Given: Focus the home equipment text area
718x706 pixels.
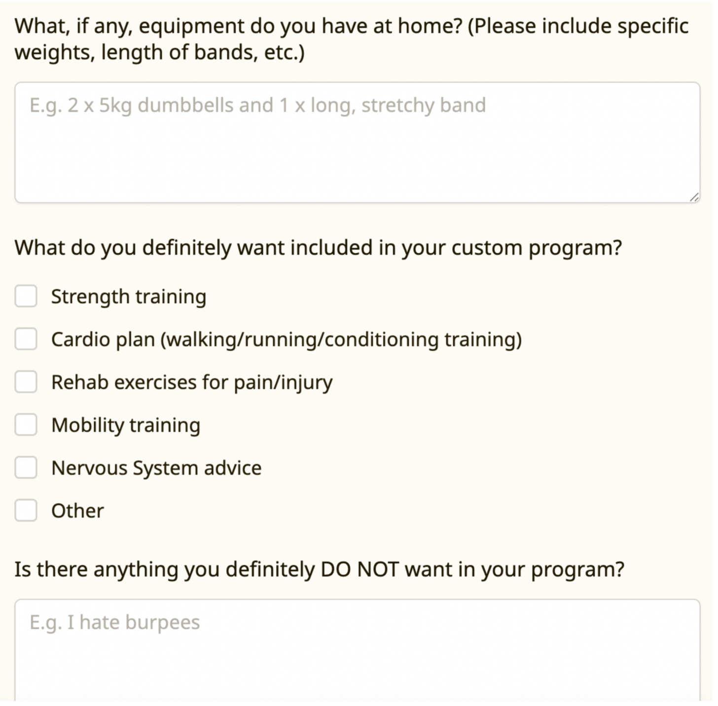Looking at the screenshot, I should point(358,142).
